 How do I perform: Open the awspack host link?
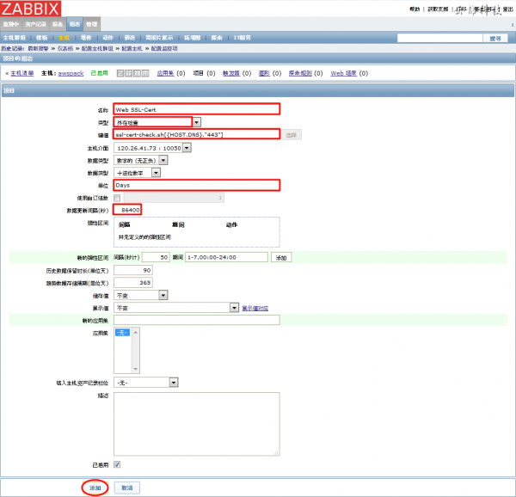coord(70,74)
